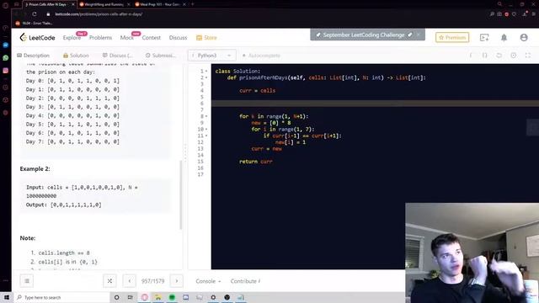This screenshot has height=303, width=539.
Task: Go to the previous problem arrow
Action: click(129, 281)
